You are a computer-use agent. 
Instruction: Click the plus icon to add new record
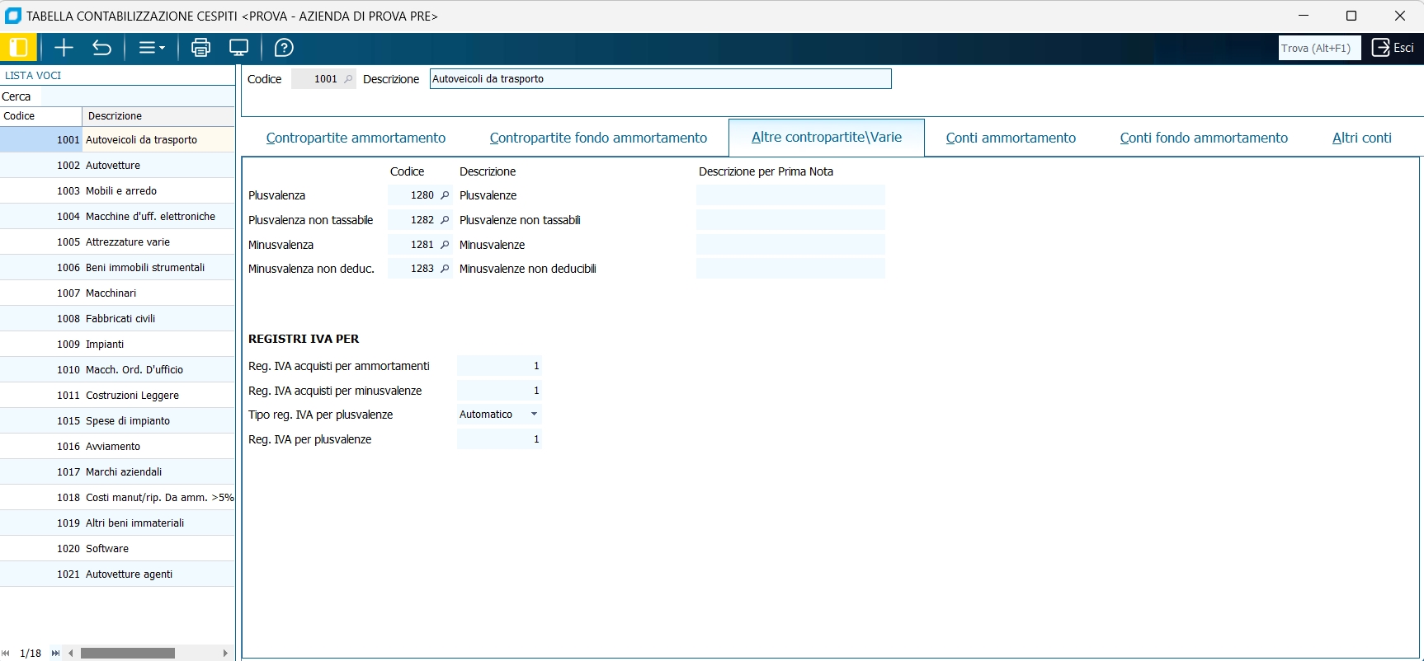point(64,48)
